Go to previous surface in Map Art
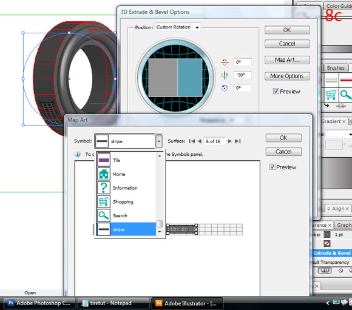The height and width of the screenshot is (310, 352). point(199,141)
